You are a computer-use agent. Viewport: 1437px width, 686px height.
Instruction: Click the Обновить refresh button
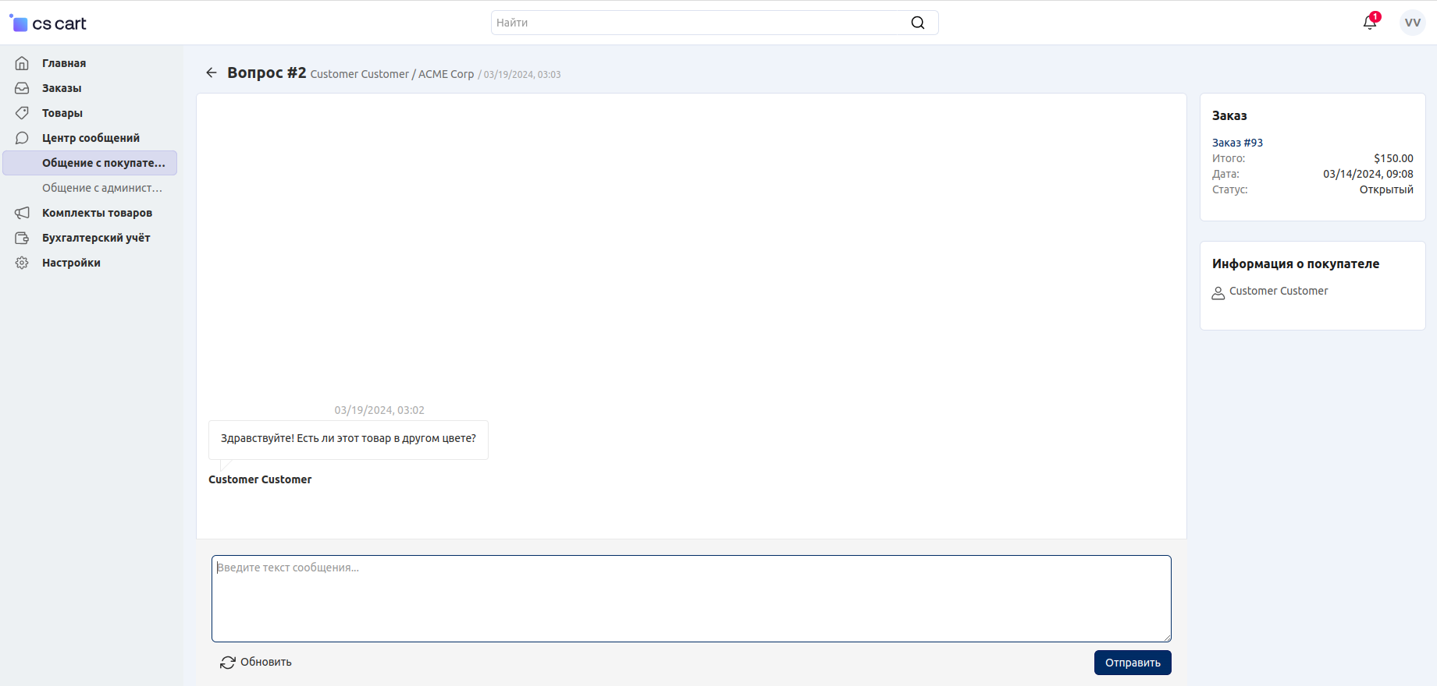point(256,662)
